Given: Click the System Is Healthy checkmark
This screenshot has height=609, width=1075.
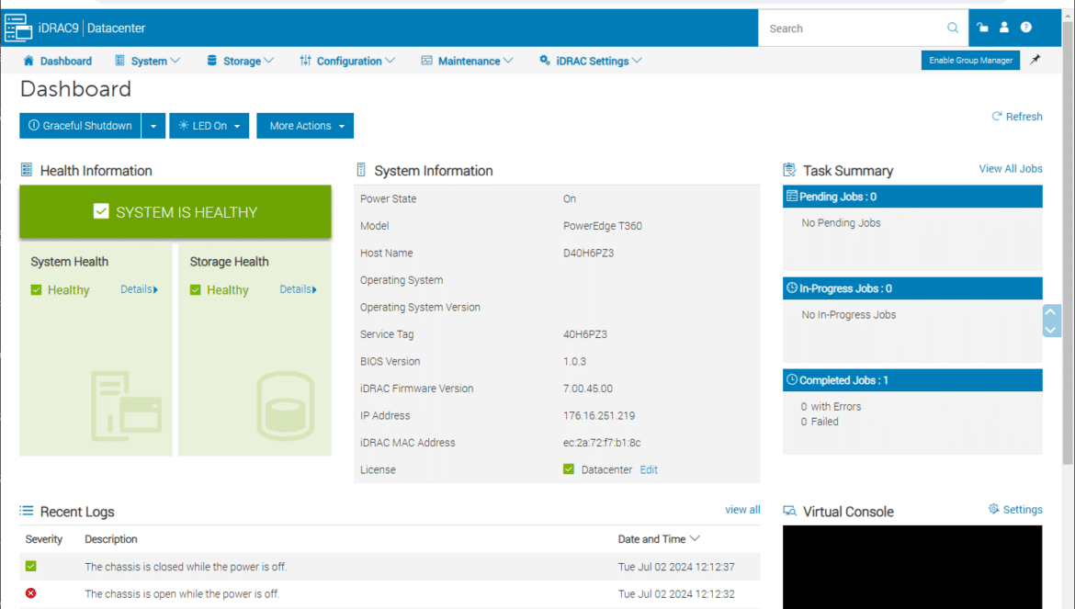Looking at the screenshot, I should (101, 211).
